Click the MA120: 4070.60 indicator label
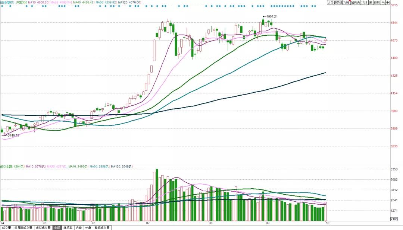Viewport: 403px width, 230px height. click(x=129, y=2)
